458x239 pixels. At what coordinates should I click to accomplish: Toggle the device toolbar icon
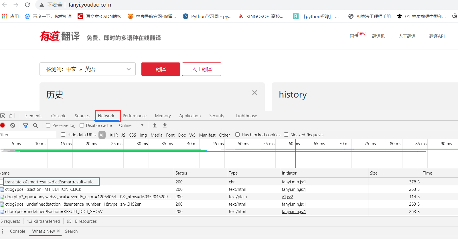tap(12, 116)
